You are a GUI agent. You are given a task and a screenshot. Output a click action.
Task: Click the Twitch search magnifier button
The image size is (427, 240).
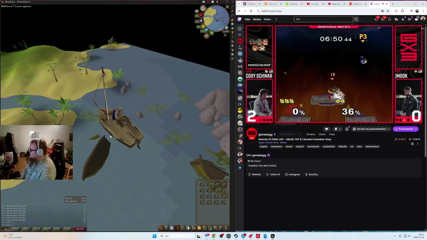click(356, 19)
